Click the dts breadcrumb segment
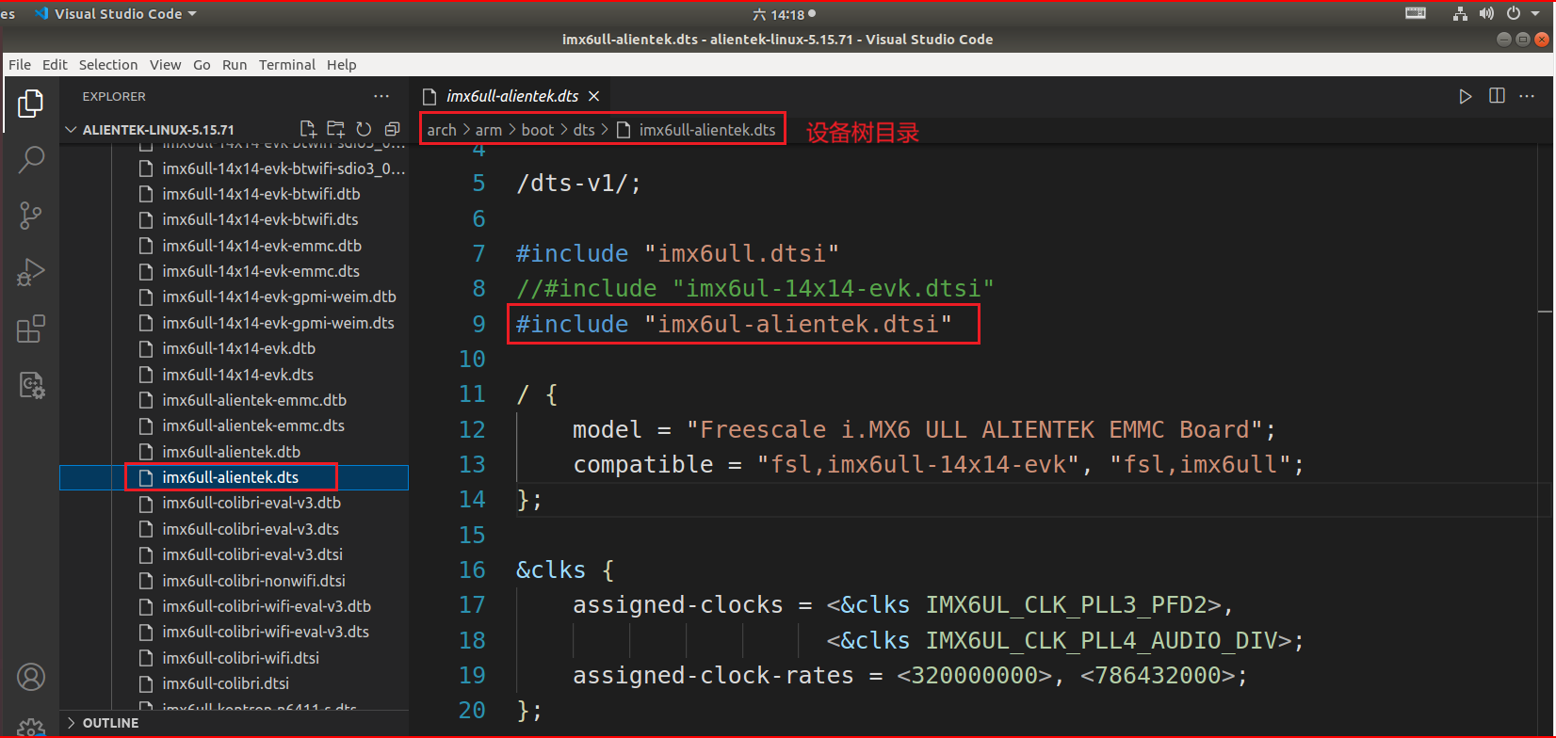 [584, 130]
